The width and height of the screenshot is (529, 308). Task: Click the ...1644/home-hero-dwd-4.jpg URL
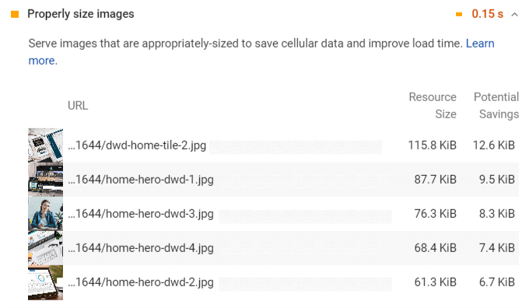[141, 248]
